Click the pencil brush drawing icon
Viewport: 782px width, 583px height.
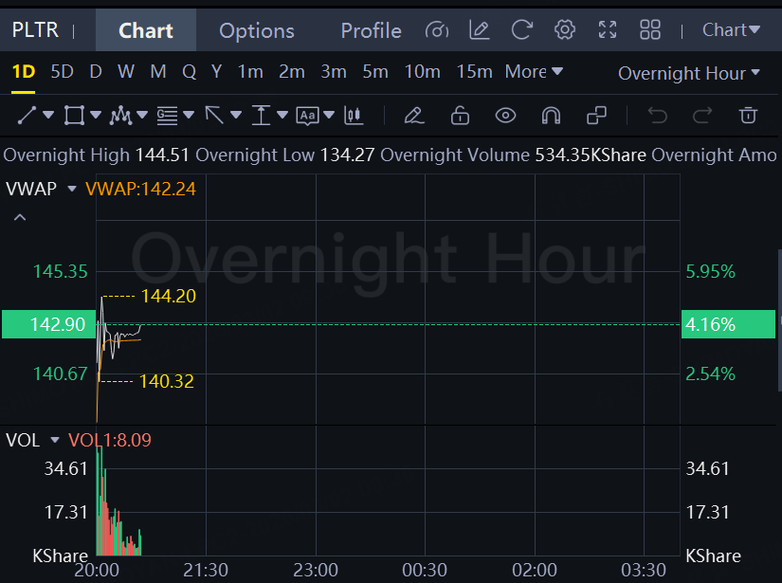[413, 116]
